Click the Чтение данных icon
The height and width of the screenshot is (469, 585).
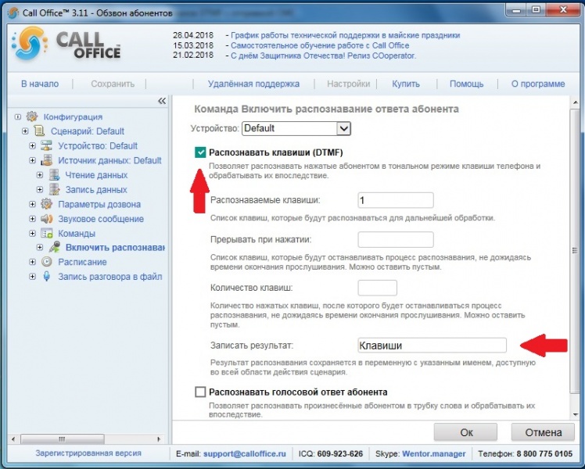tap(55, 174)
